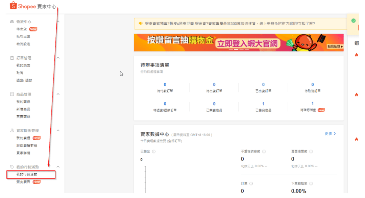The height and width of the screenshot is (198, 365).
Task: Click the info icon next to 頁面瀏覽數
Action: coord(311,151)
